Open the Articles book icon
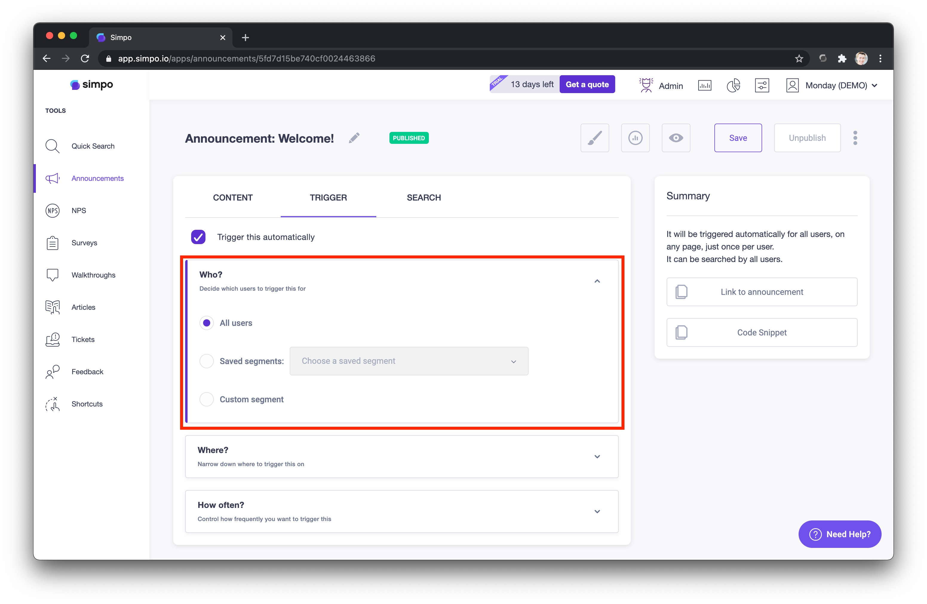This screenshot has width=927, height=604. 53,307
